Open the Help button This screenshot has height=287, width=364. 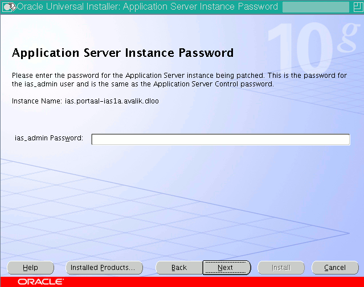(x=30, y=268)
